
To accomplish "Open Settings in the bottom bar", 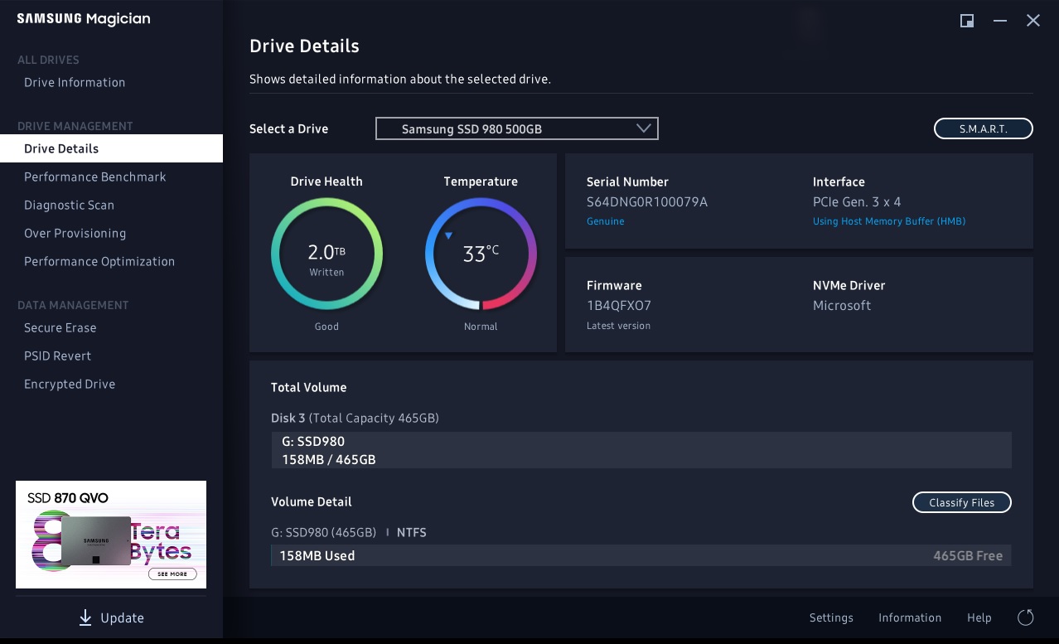I will click(x=831, y=617).
